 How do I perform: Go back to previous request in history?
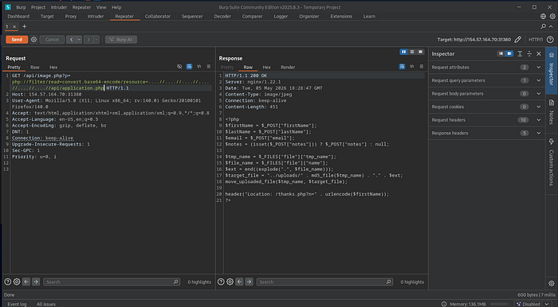71,40
